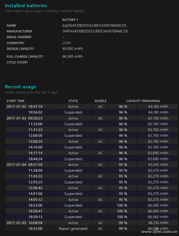Click the 63,410 mWh capacity value

158,165
